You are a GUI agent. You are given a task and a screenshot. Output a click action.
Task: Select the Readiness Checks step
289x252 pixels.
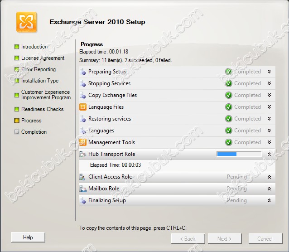[43, 109]
